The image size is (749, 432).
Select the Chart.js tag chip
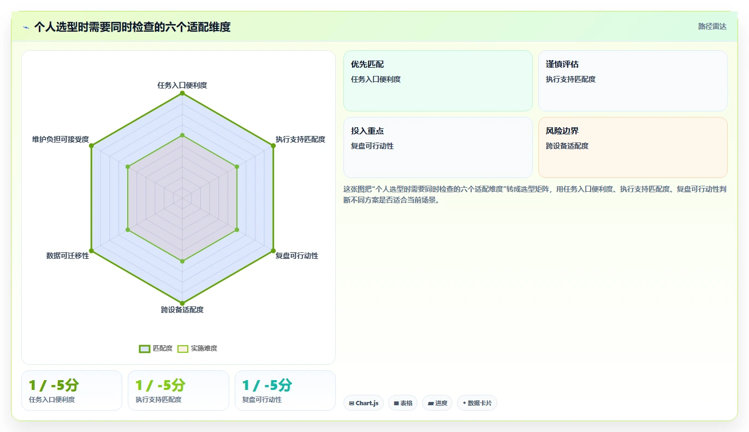coord(364,403)
